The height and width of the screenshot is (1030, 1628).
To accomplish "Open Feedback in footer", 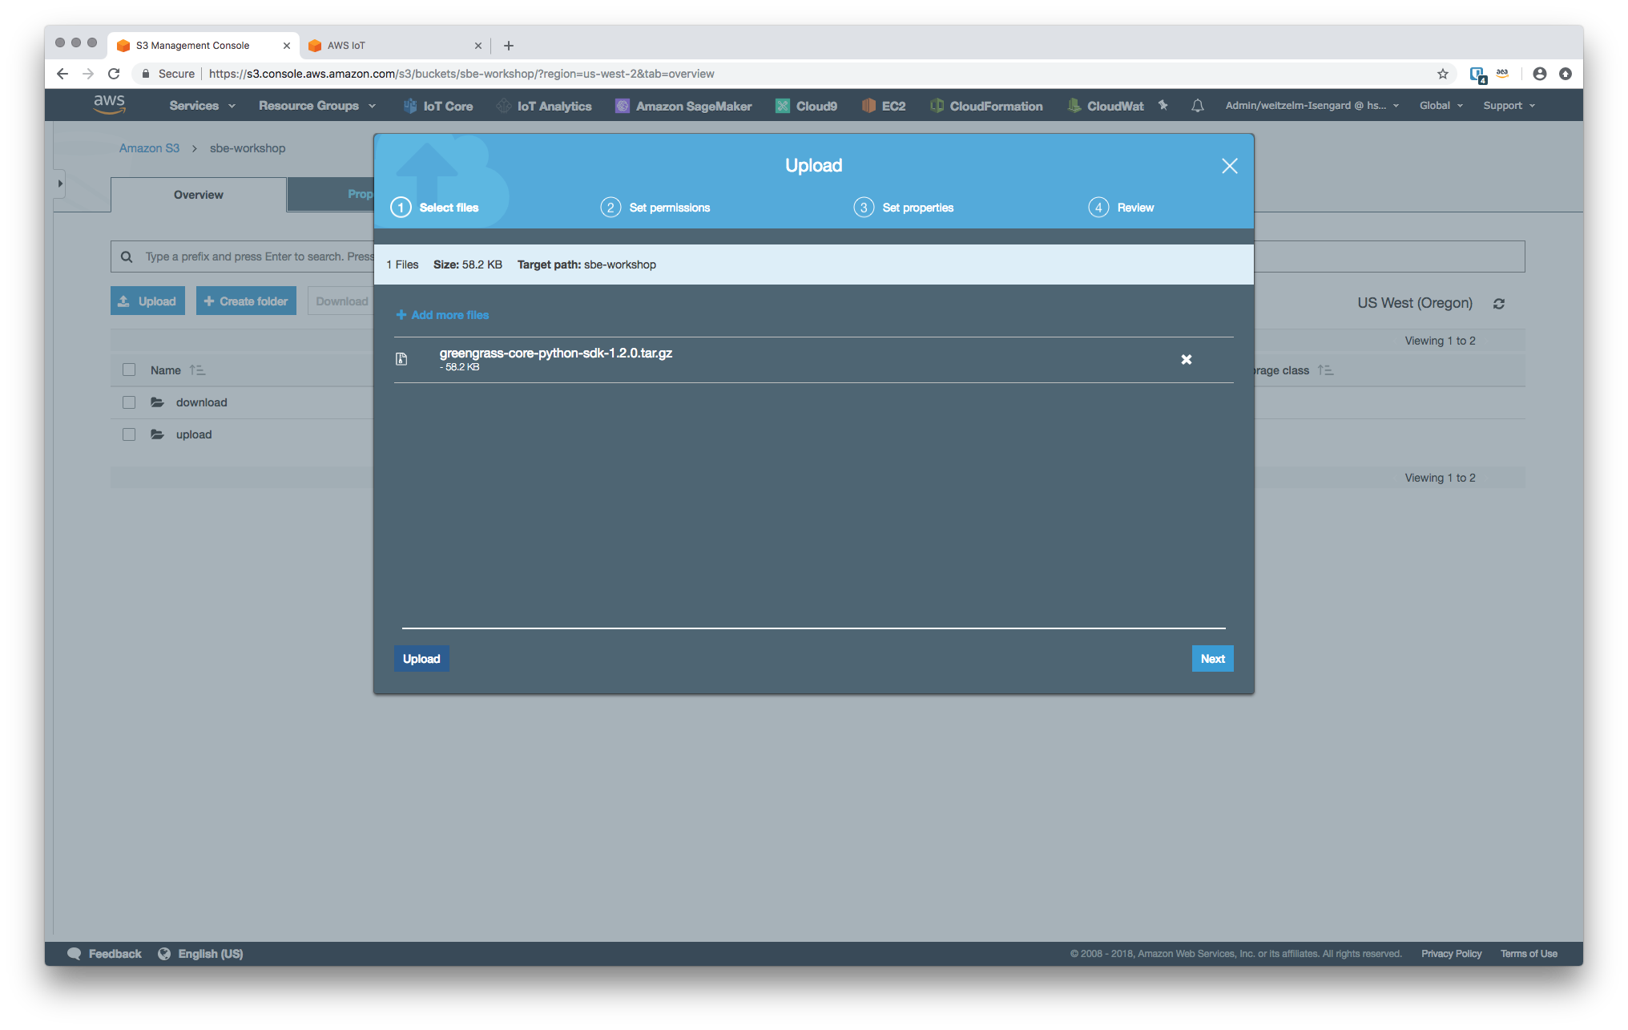I will pos(105,954).
